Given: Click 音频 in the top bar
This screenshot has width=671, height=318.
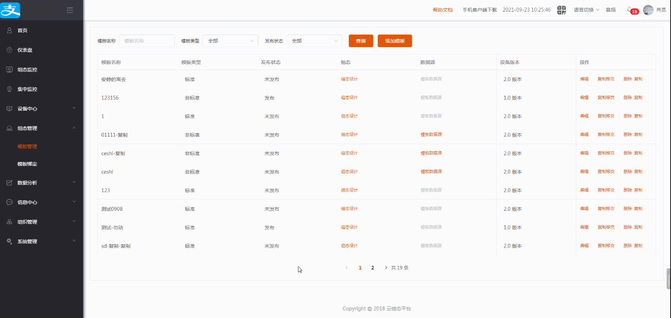Looking at the screenshot, I should 611,10.
